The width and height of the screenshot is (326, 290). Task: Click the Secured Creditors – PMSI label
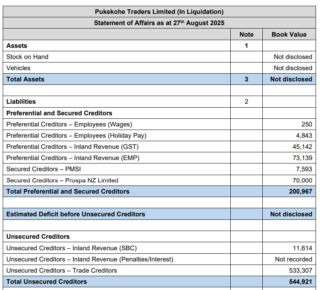[x=44, y=169]
